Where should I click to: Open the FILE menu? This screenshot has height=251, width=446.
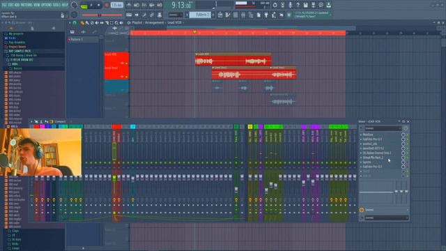point(4,5)
